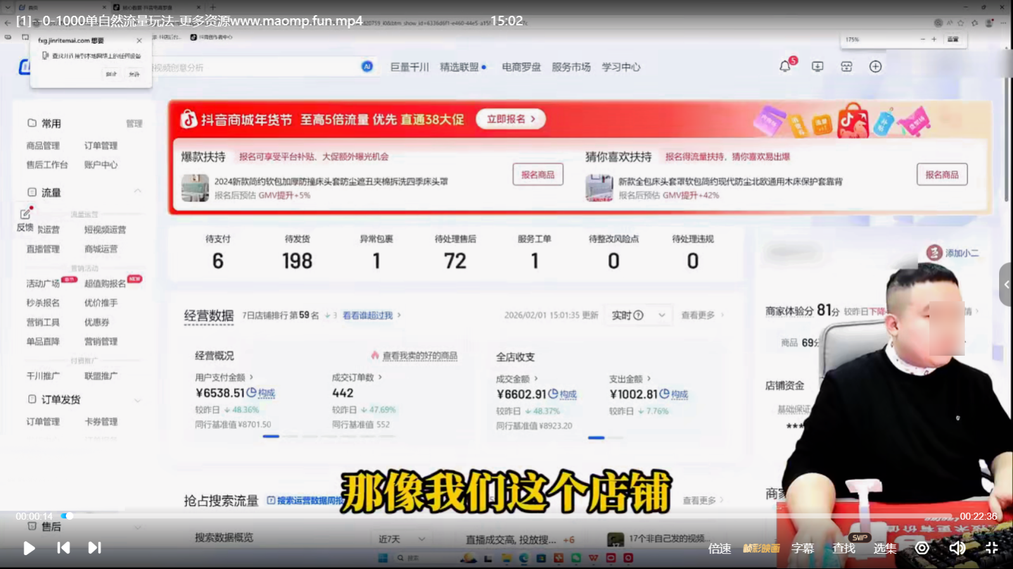This screenshot has height=569, width=1013.
Task: Click the 立即报名 banner button
Action: coord(511,119)
